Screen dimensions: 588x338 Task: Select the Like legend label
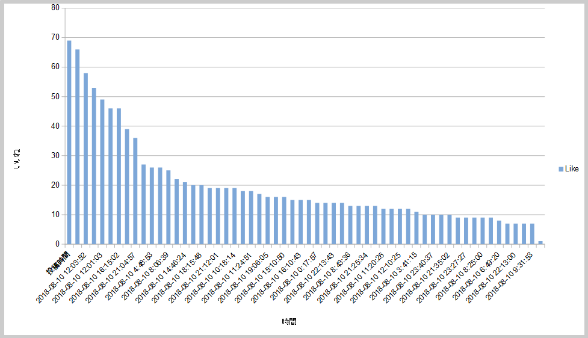click(x=572, y=169)
